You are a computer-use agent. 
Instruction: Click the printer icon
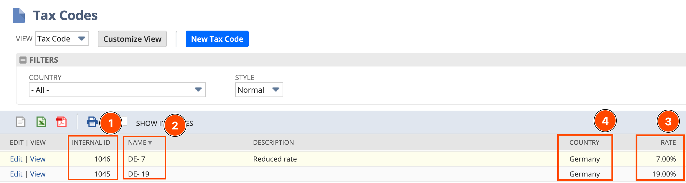click(92, 122)
